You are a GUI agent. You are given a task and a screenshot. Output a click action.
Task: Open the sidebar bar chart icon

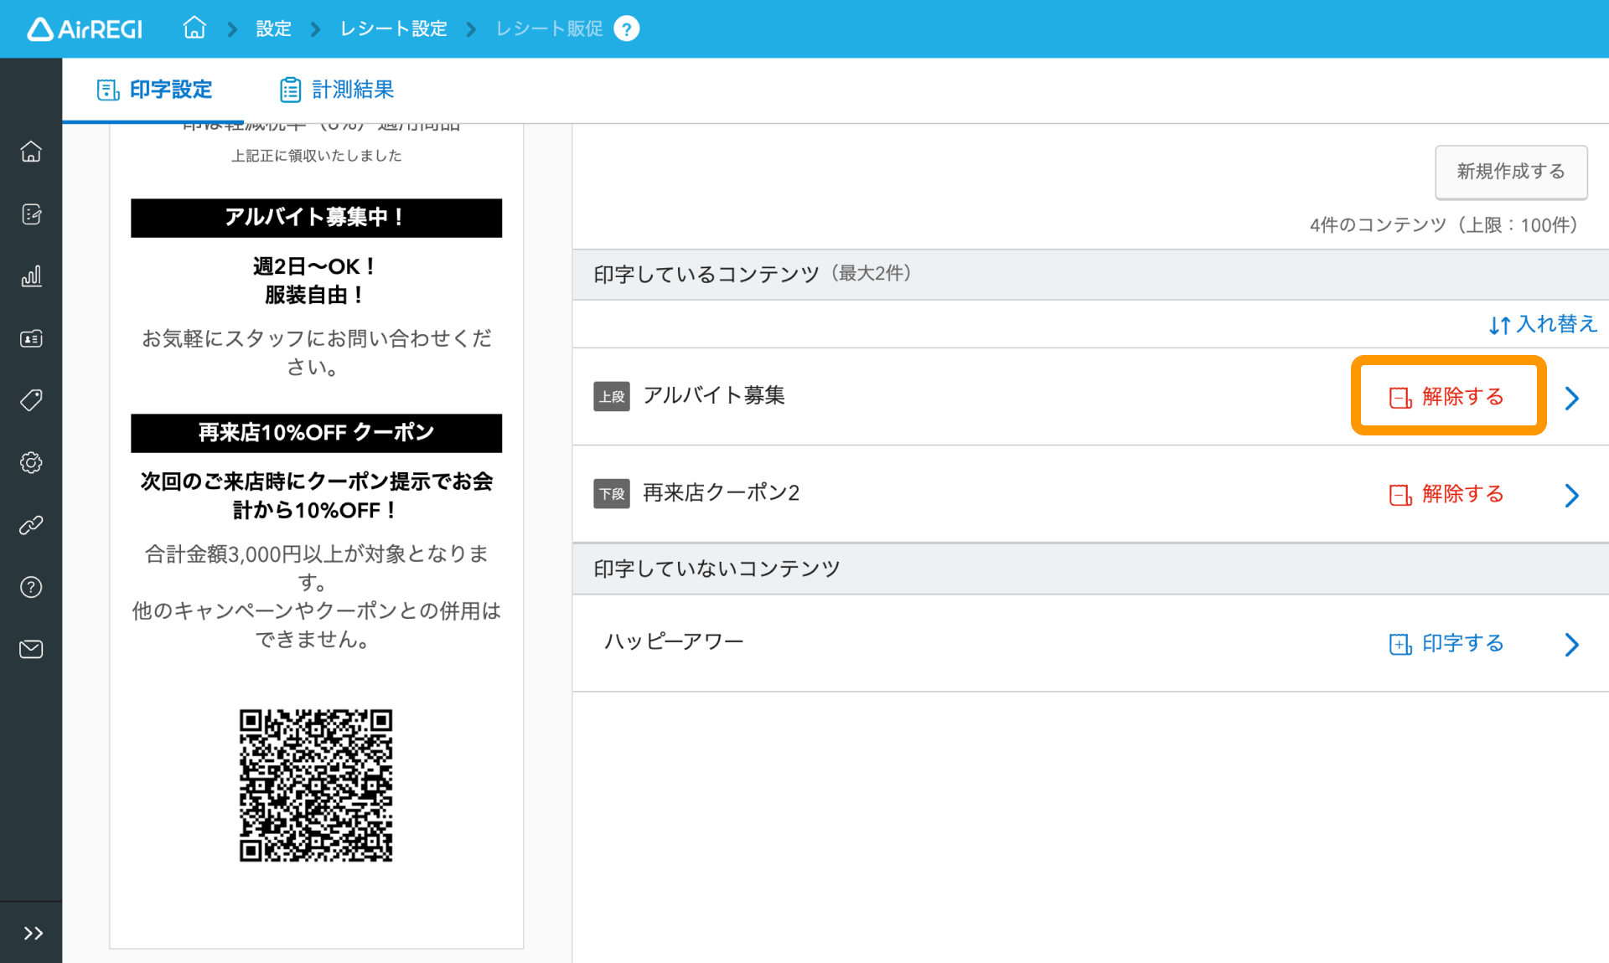click(31, 276)
